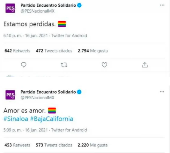The height and width of the screenshot is (153, 170).
Task: Like the 'Estamos perdidas' tweet with heart icon
Action: [105, 65]
